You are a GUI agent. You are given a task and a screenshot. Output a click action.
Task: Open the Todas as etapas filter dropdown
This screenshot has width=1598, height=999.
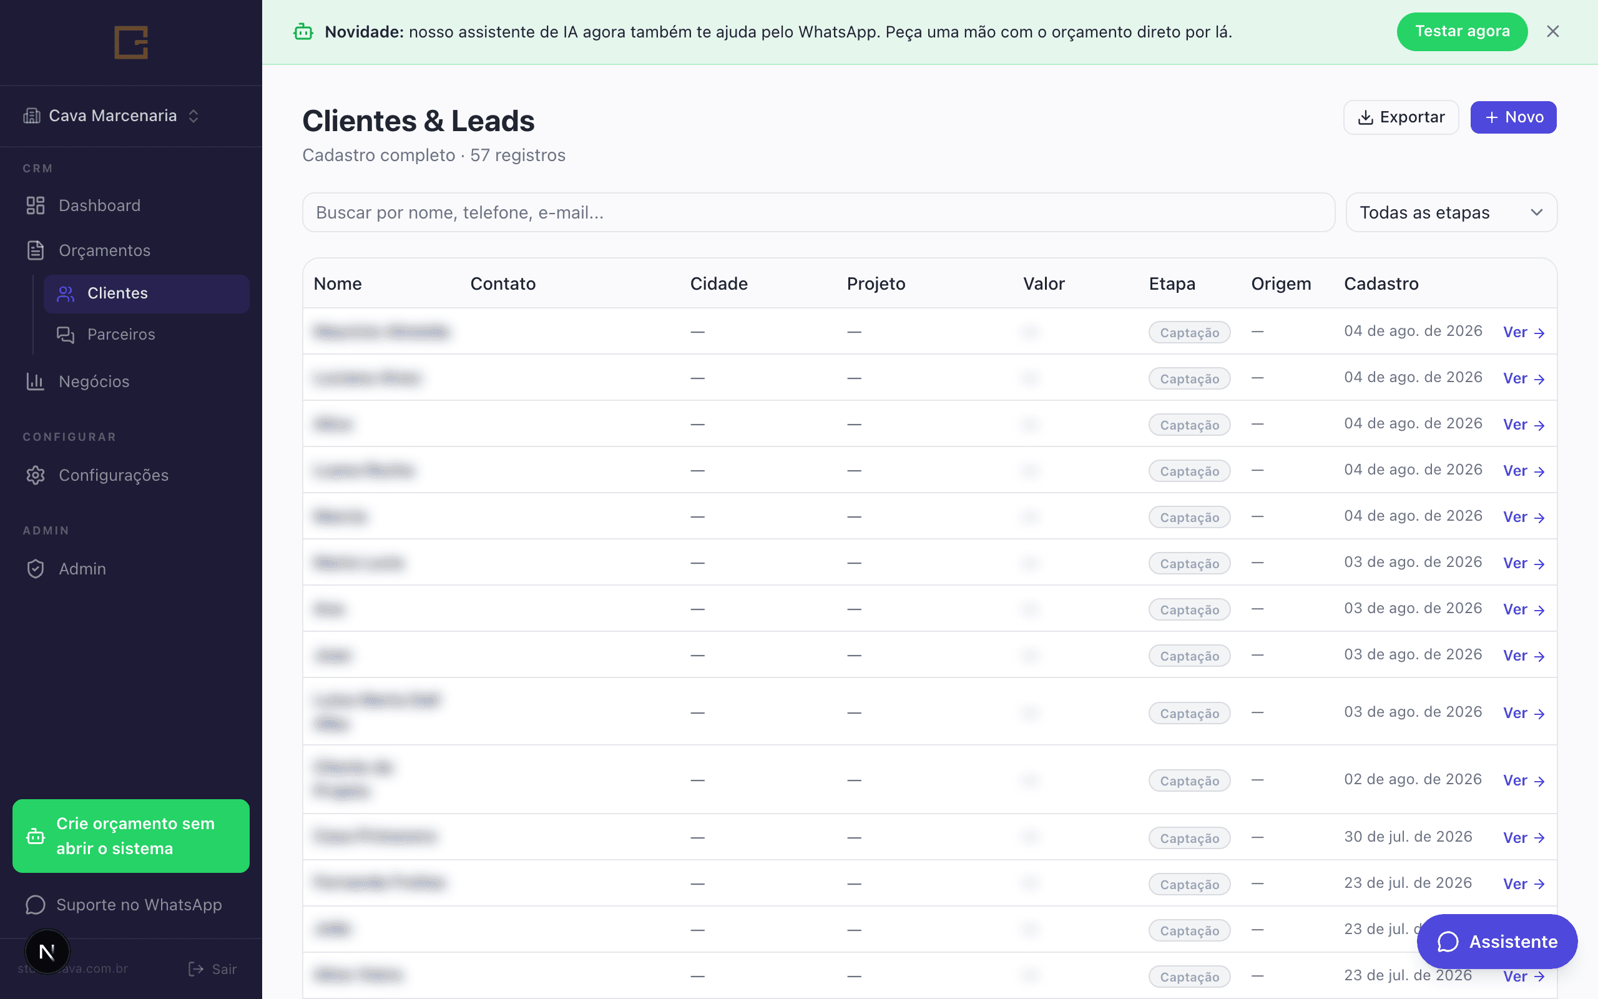pos(1451,212)
